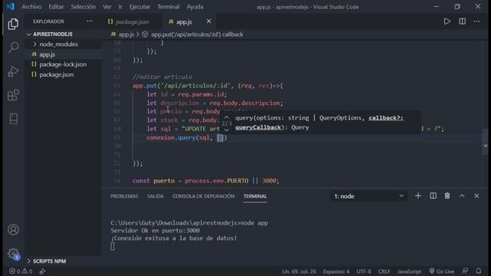Open the Extensions view
The image size is (491, 276).
click(x=13, y=95)
